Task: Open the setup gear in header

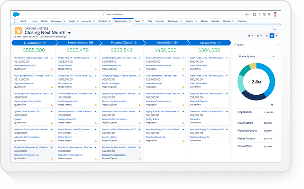Action: 264,15
